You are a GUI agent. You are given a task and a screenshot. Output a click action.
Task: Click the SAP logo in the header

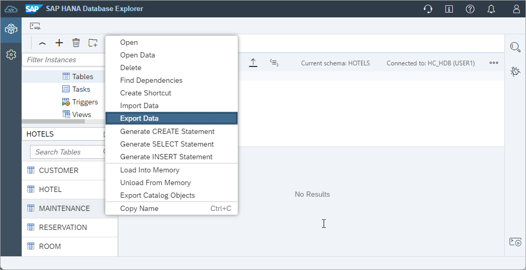click(34, 9)
